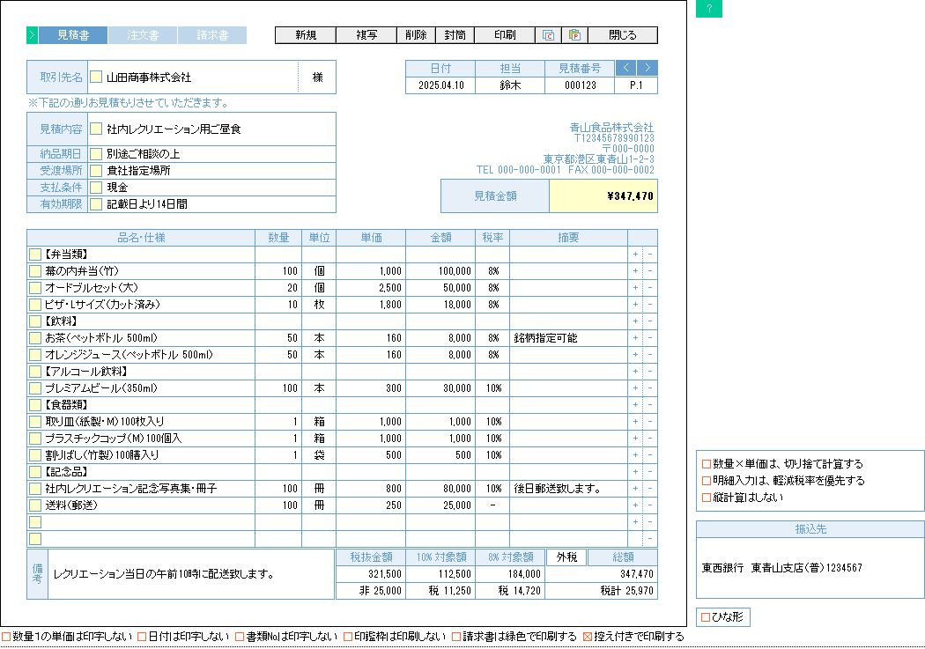Click the left page-navigation arrow near 見積番号
Viewport: 925px width, 649px height.
coord(625,68)
